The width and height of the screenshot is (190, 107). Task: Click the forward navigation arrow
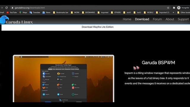click(2, 8)
